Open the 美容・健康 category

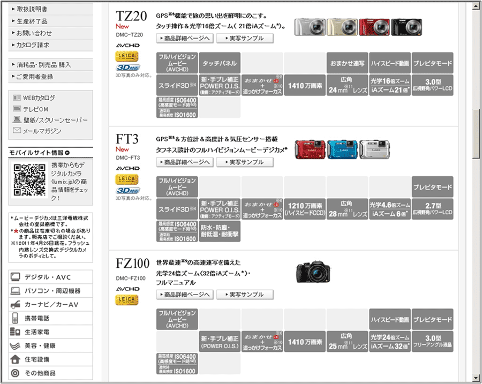51,345
